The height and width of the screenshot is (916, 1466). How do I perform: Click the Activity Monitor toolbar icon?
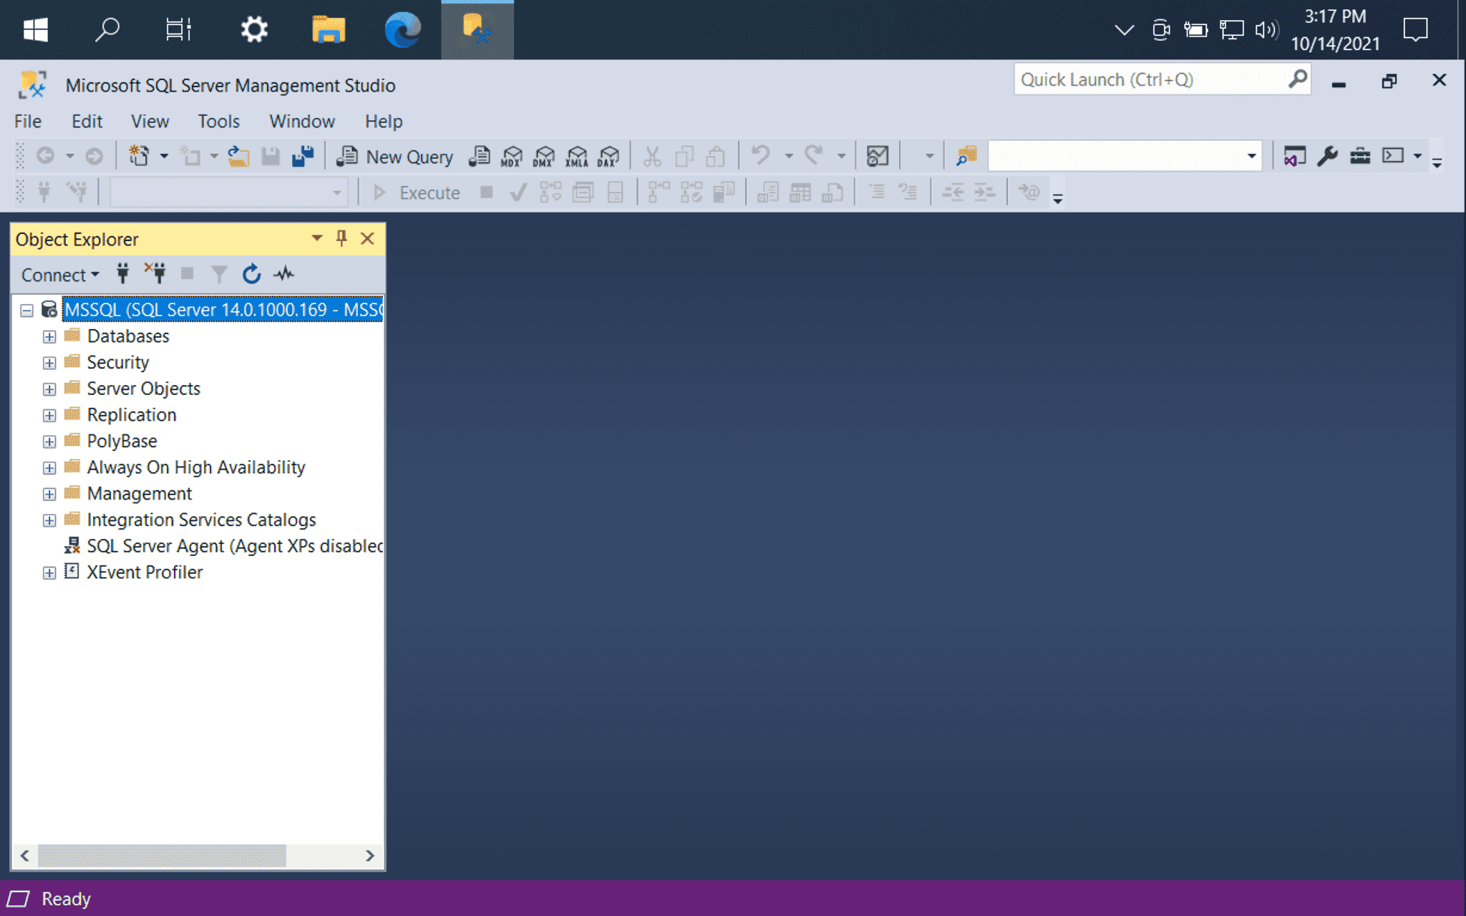(x=877, y=156)
